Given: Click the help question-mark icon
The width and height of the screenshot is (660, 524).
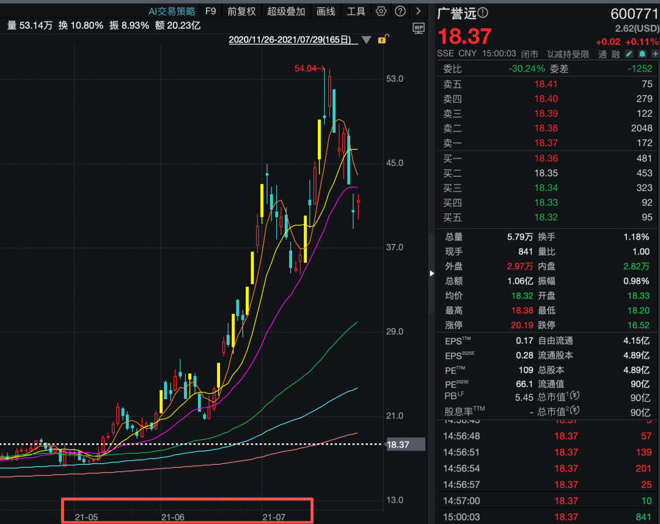Looking at the screenshot, I should [400, 11].
